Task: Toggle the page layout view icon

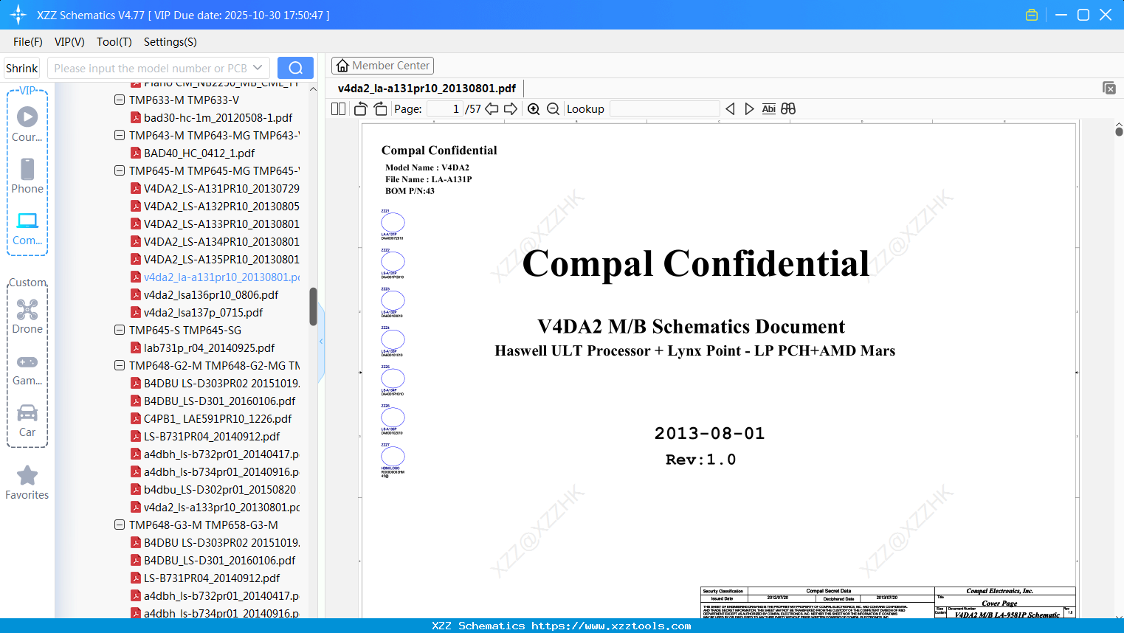Action: pos(339,109)
